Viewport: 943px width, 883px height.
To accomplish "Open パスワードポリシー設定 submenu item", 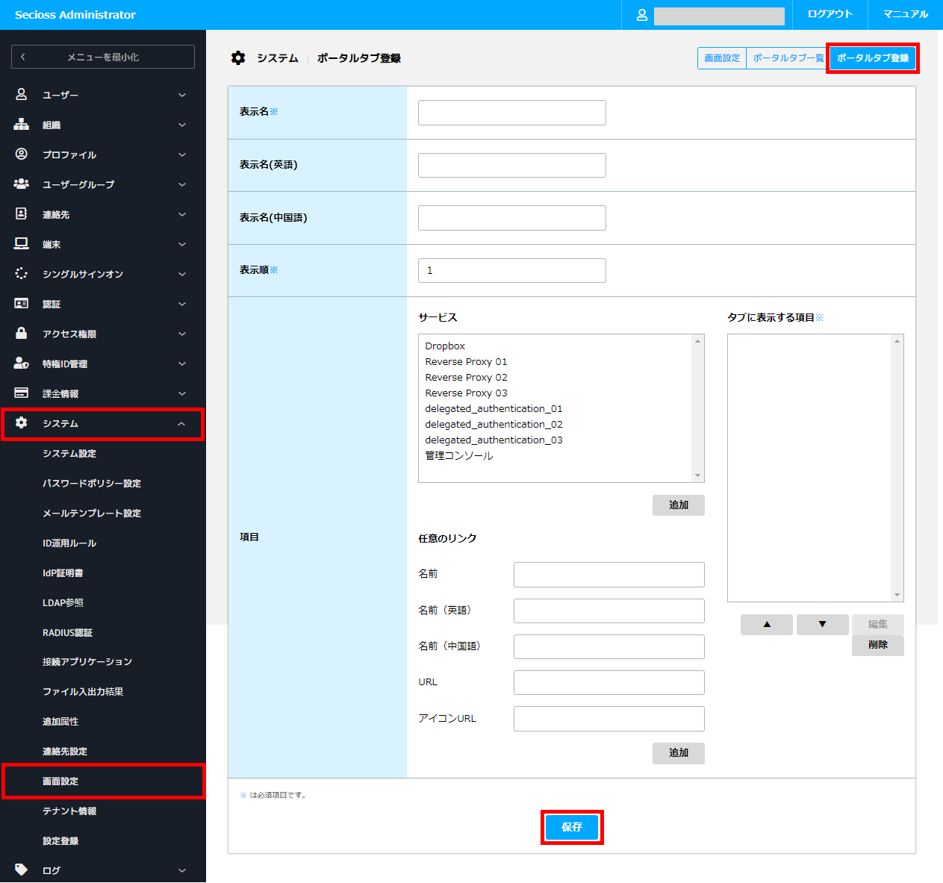I will [92, 484].
